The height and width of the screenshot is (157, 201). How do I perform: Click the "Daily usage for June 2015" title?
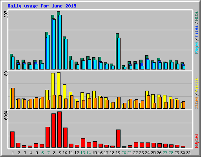[42, 6]
